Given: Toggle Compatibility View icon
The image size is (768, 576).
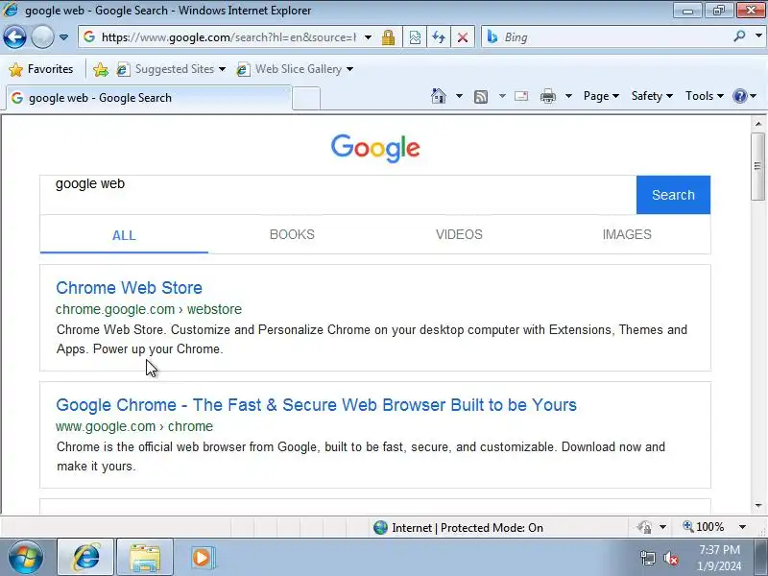Looking at the screenshot, I should pyautogui.click(x=415, y=37).
